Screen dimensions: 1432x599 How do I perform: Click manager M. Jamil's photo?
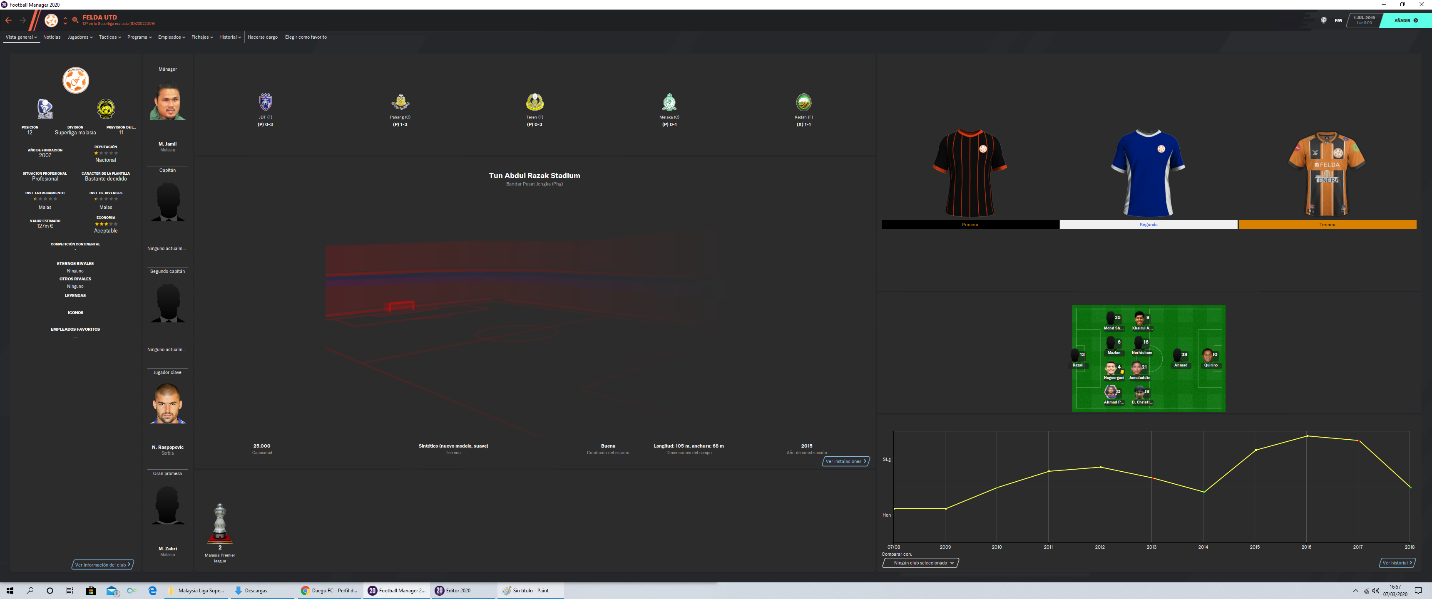tap(167, 101)
